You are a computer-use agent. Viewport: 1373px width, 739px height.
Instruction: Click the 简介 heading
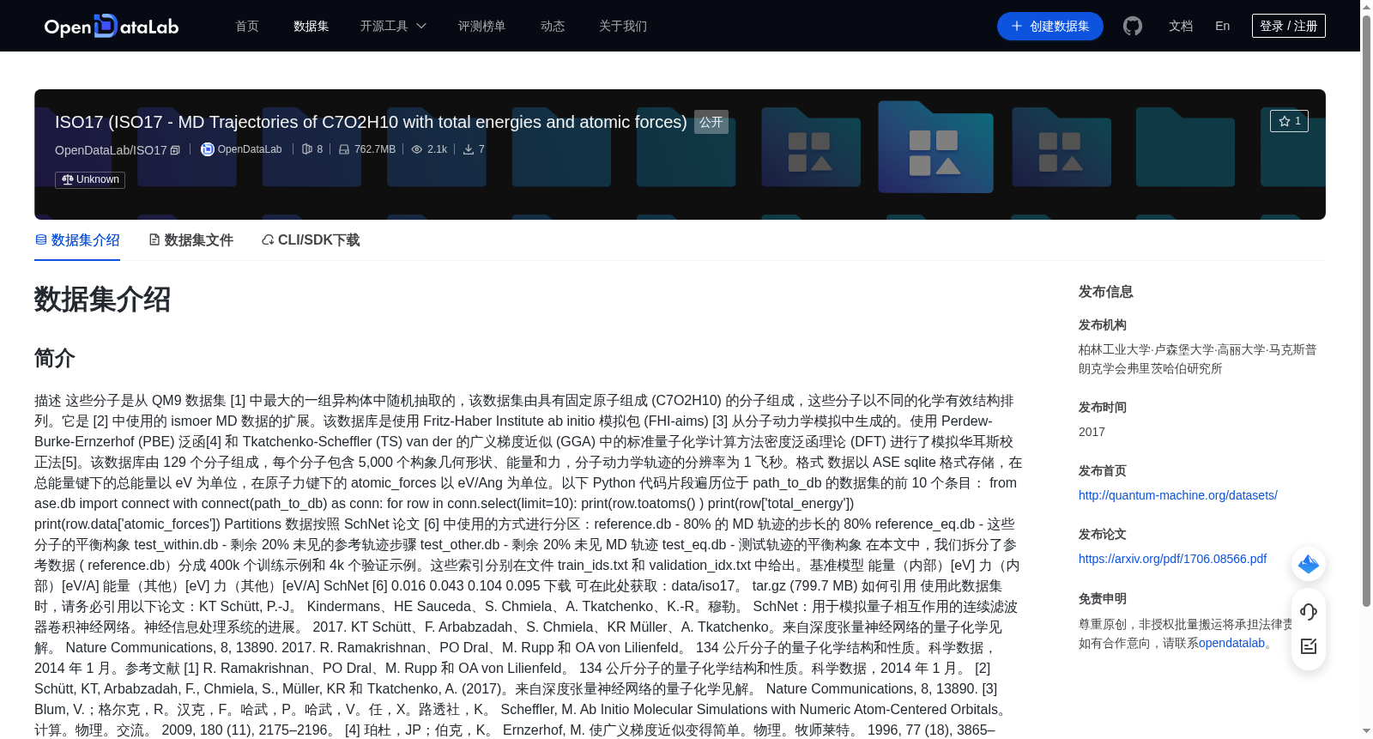(55, 358)
